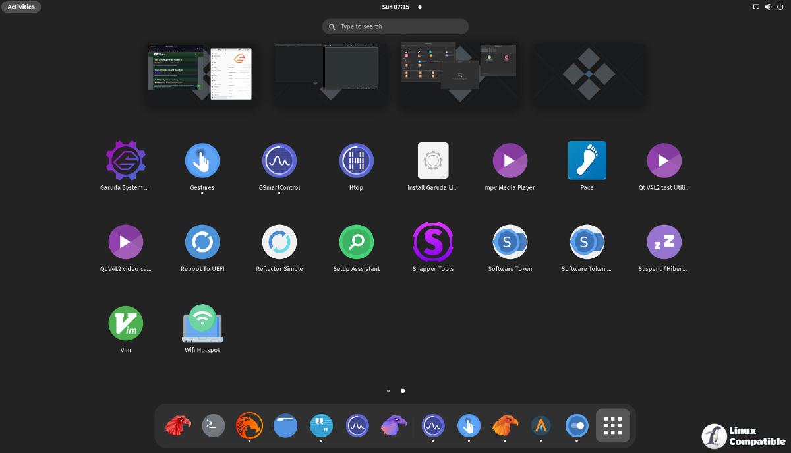
Task: Open Wifi Hotspot app
Action: point(202,323)
